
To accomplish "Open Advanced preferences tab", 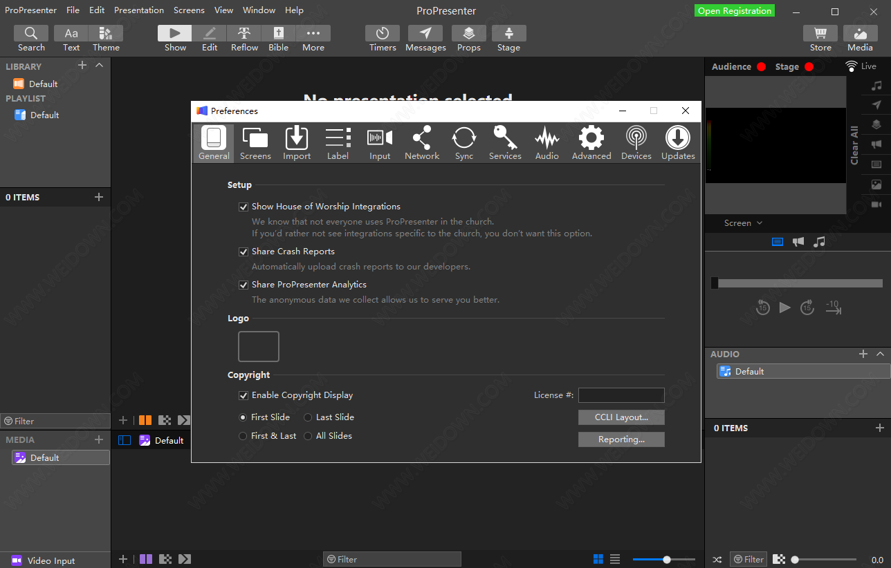I will coord(591,143).
